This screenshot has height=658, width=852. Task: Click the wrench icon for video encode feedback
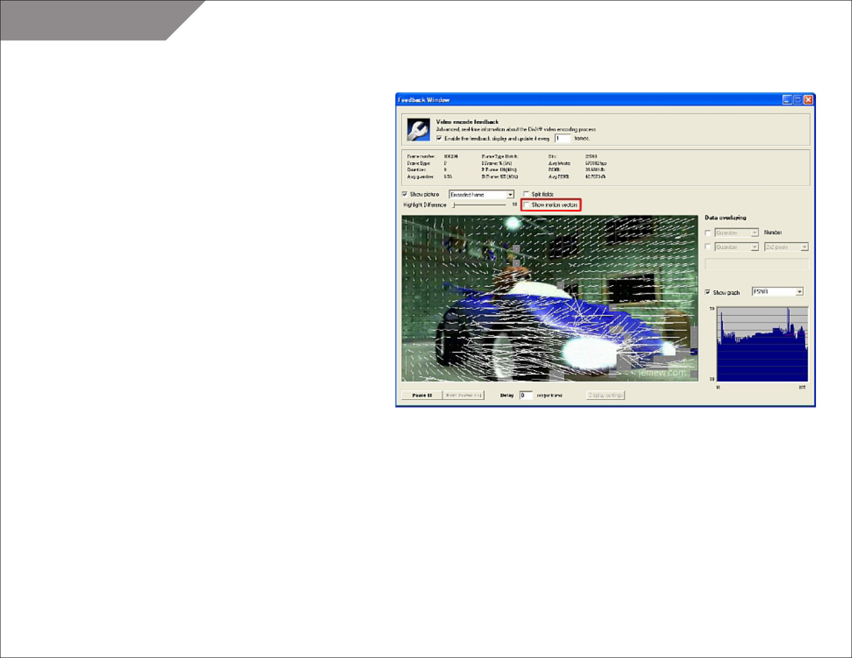[x=418, y=130]
